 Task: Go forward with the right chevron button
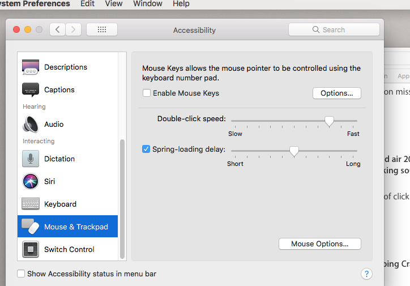point(74,29)
